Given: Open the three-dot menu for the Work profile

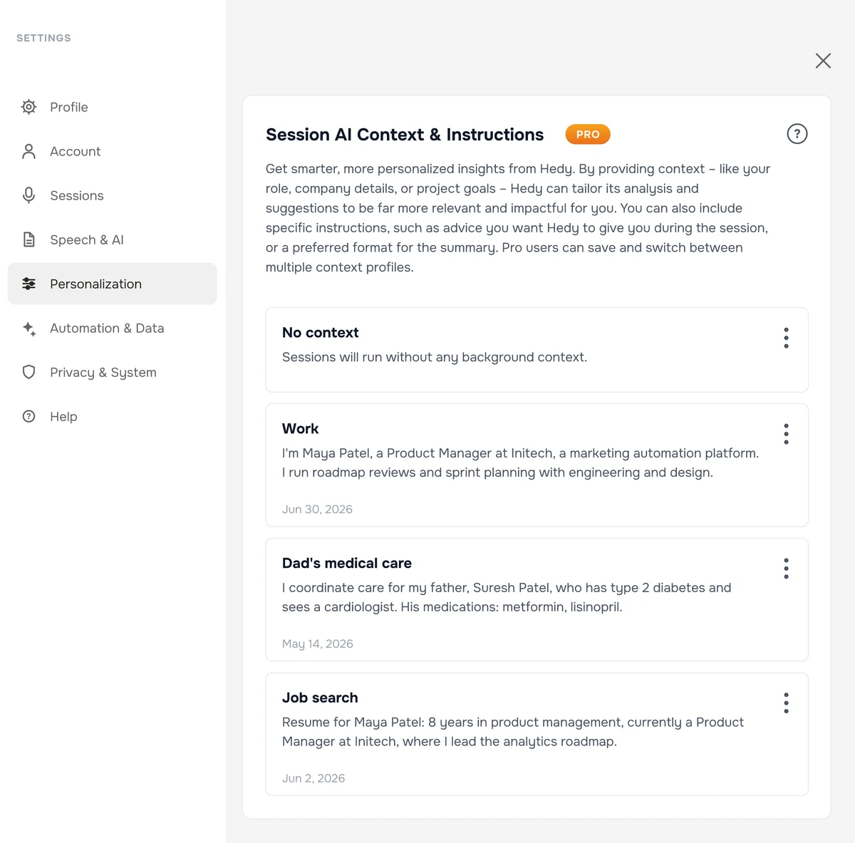Looking at the screenshot, I should [786, 434].
